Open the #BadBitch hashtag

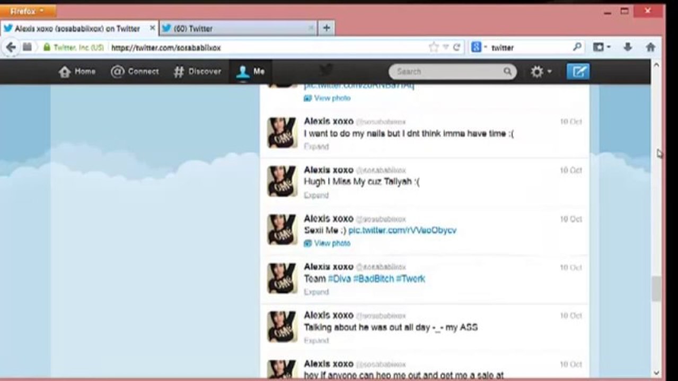point(373,278)
